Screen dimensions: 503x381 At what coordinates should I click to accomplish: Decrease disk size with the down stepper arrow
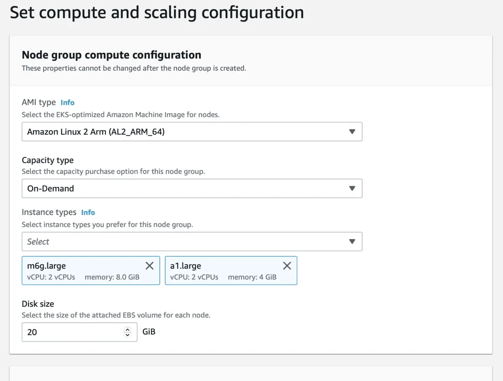click(x=127, y=335)
